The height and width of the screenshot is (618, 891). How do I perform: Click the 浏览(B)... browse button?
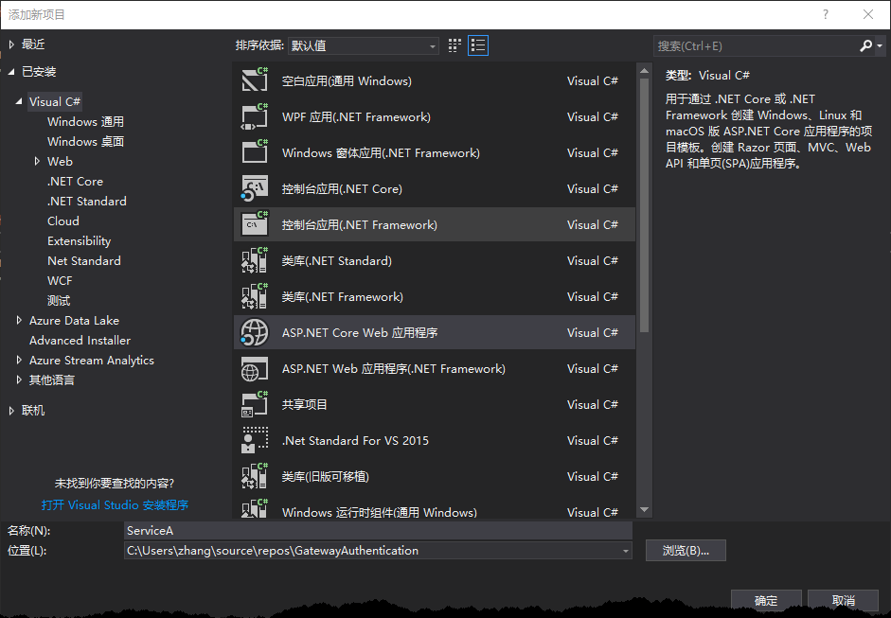(686, 551)
